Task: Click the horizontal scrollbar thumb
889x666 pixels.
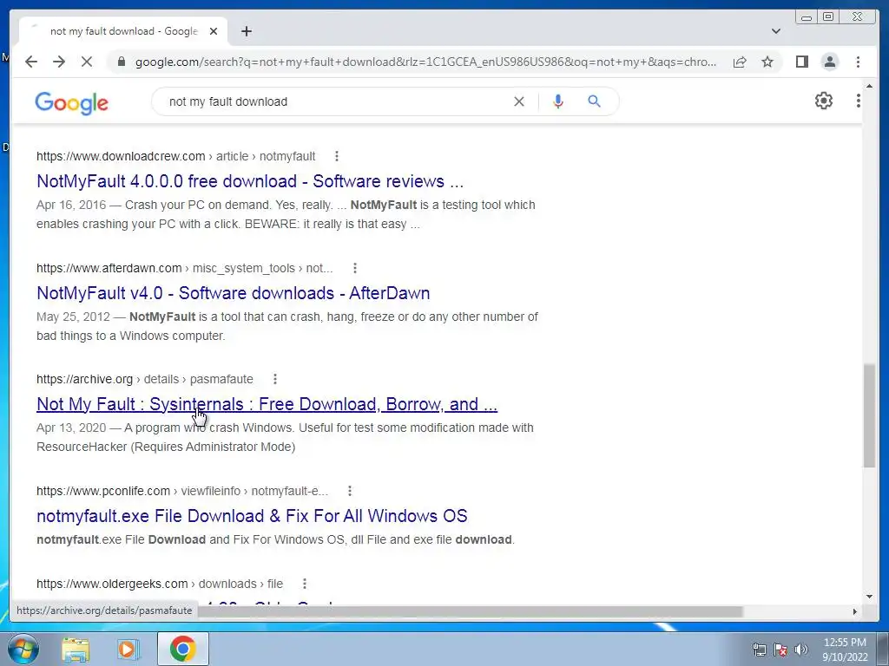Action: 471,611
